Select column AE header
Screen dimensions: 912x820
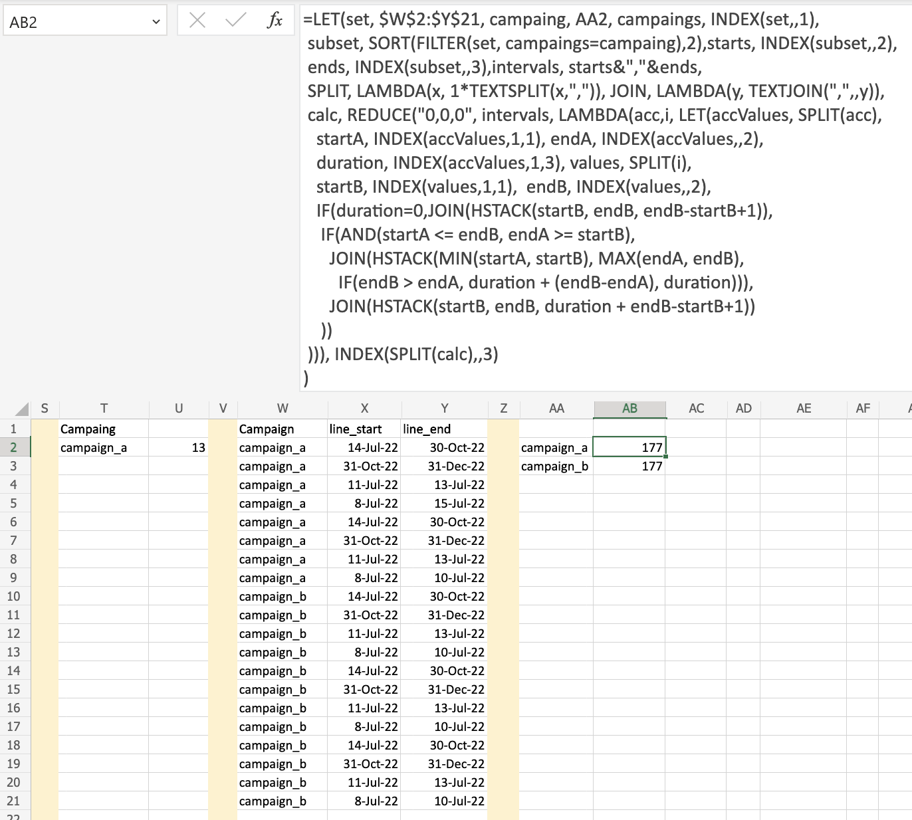804,409
